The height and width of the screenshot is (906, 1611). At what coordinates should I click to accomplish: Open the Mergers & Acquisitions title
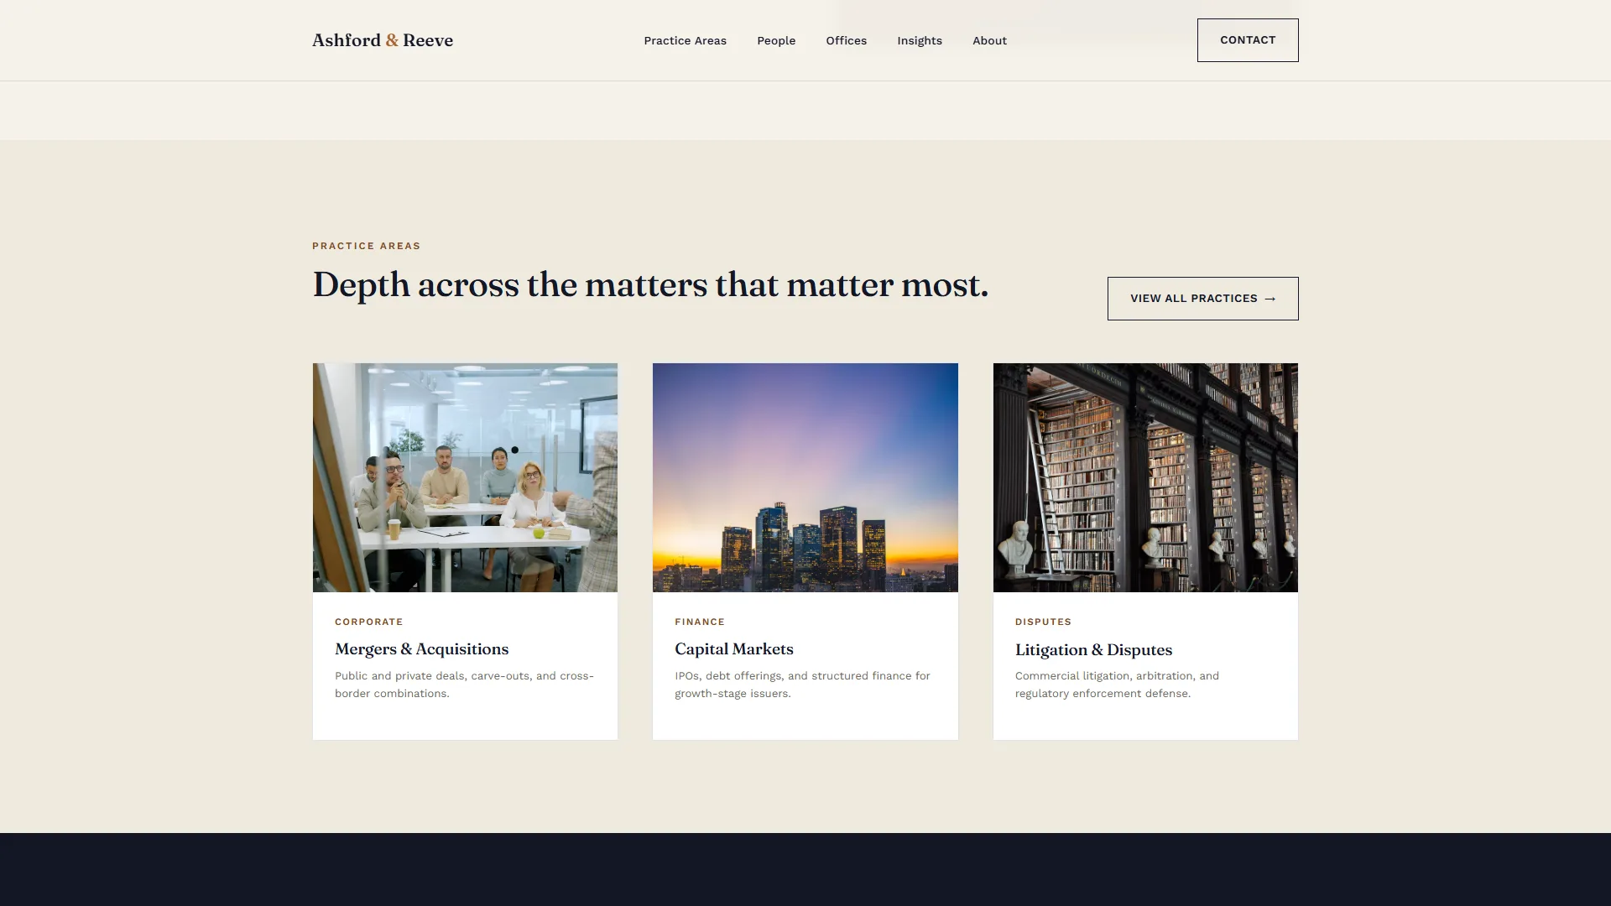421,649
